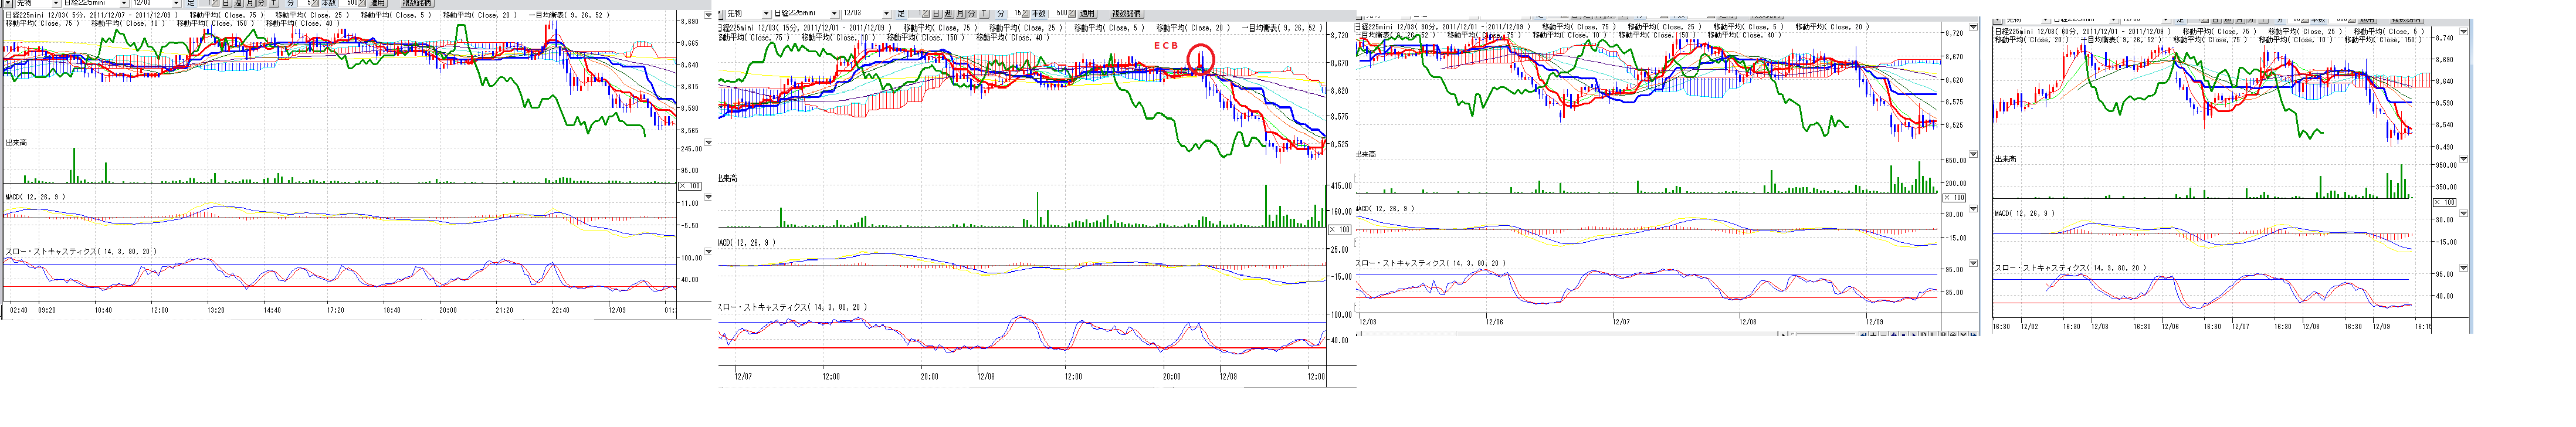Select the 週 weekly timeframe in second chart

click(x=948, y=13)
